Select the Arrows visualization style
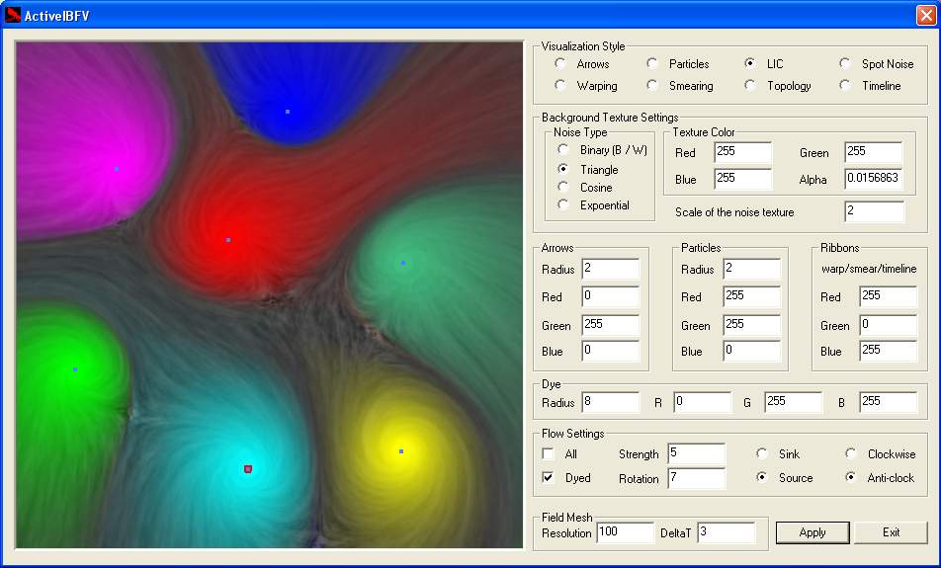This screenshot has height=568, width=941. tap(560, 64)
